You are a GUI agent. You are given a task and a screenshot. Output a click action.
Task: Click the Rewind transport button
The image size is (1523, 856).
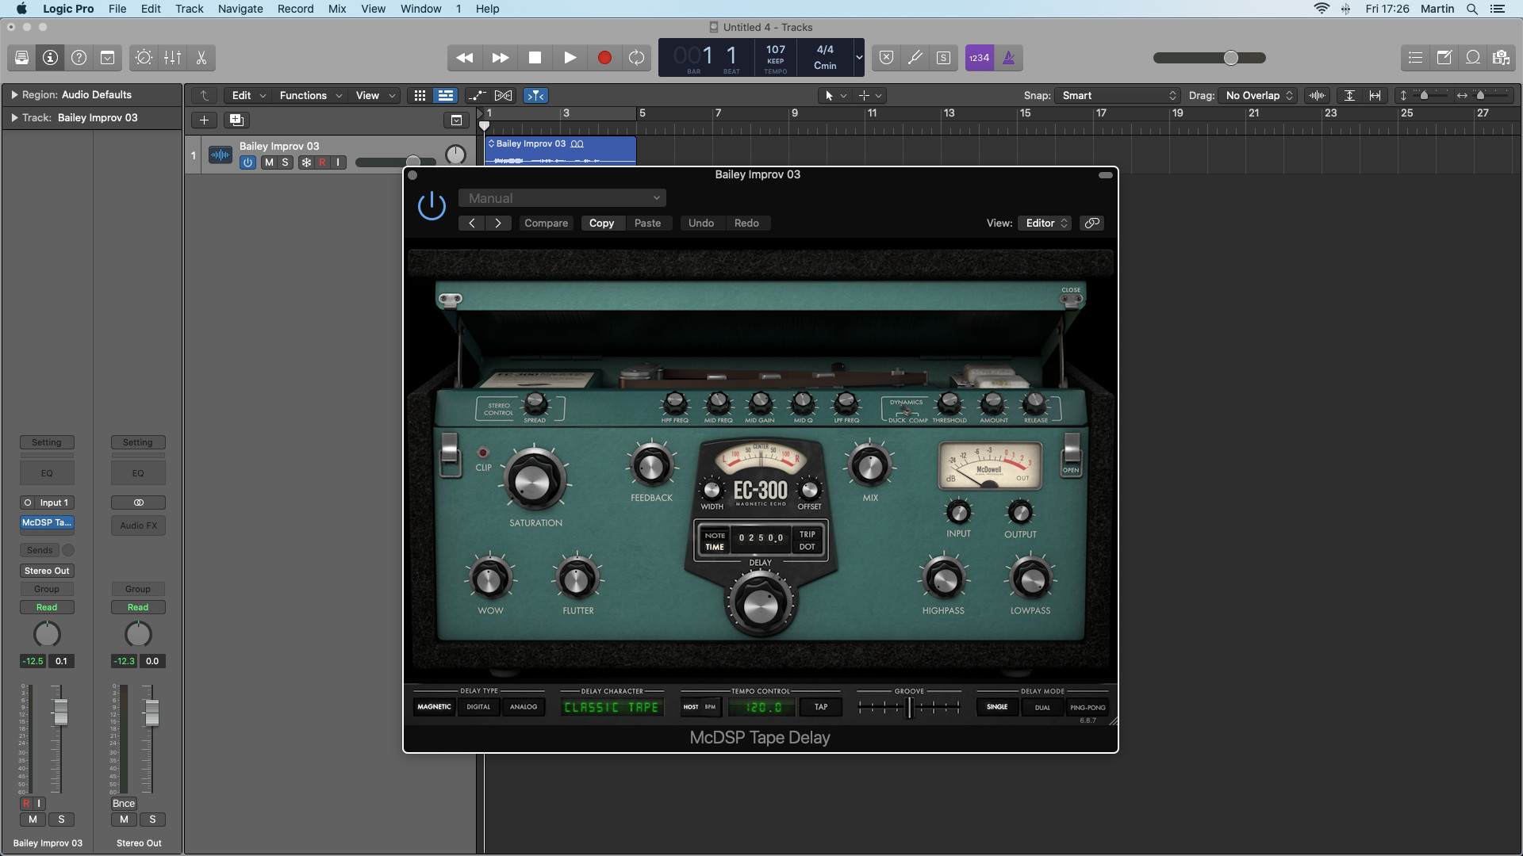point(465,58)
